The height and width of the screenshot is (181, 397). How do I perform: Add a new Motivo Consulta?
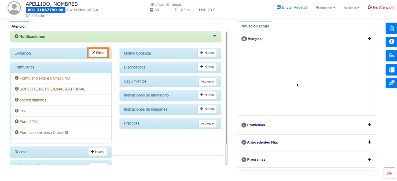click(x=207, y=53)
